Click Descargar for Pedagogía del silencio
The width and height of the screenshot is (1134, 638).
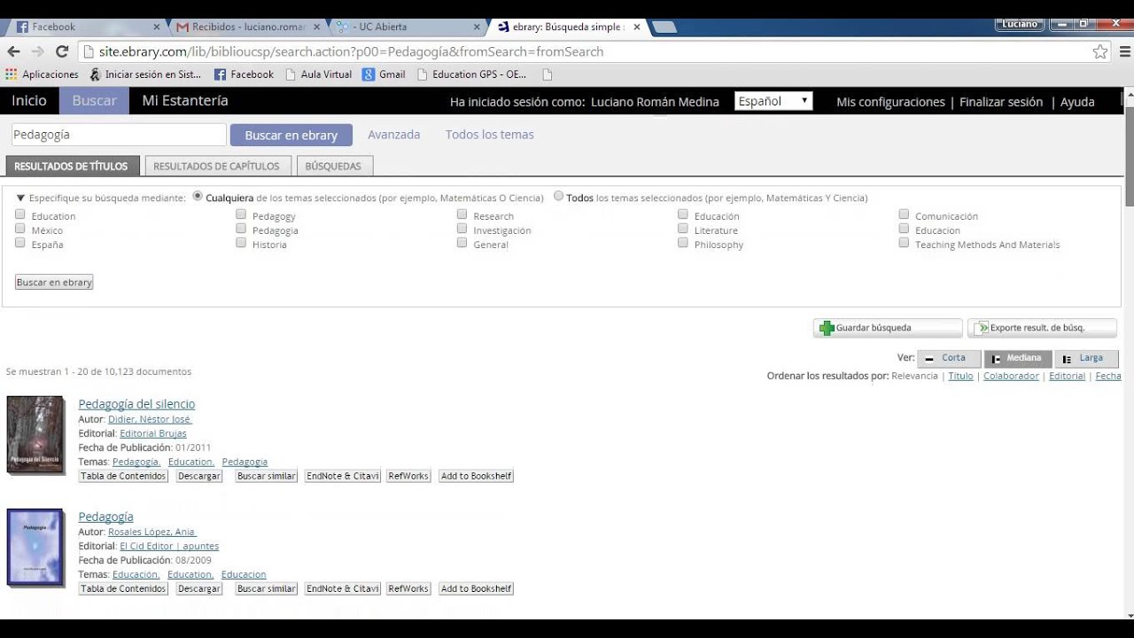[198, 476]
